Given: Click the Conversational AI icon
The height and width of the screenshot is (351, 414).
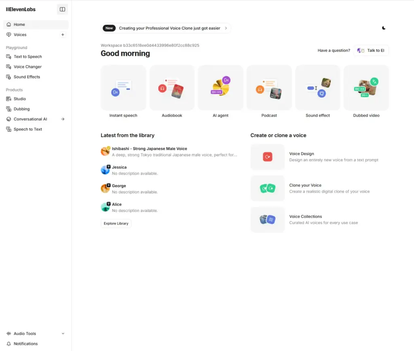Looking at the screenshot, I should coord(9,119).
